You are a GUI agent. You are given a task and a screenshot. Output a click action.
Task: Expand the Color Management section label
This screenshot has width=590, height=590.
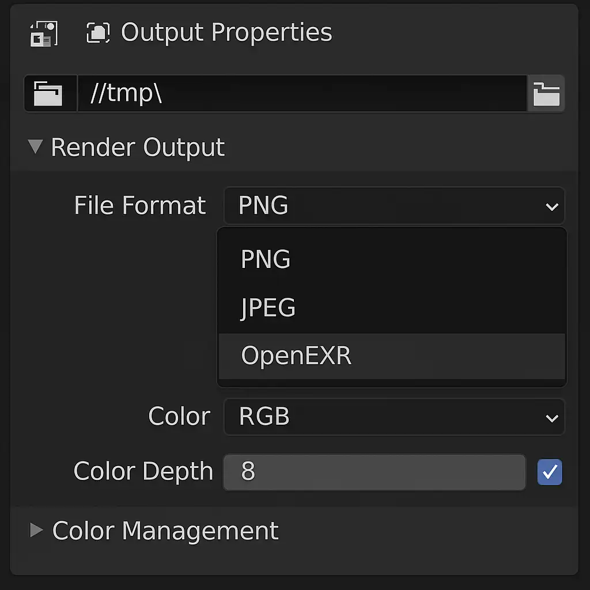[x=165, y=531]
